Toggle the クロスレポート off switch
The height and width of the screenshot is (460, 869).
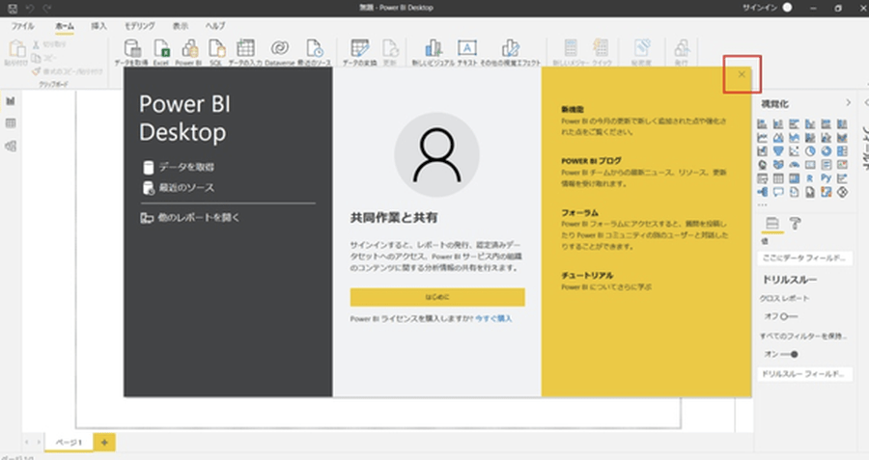(789, 316)
